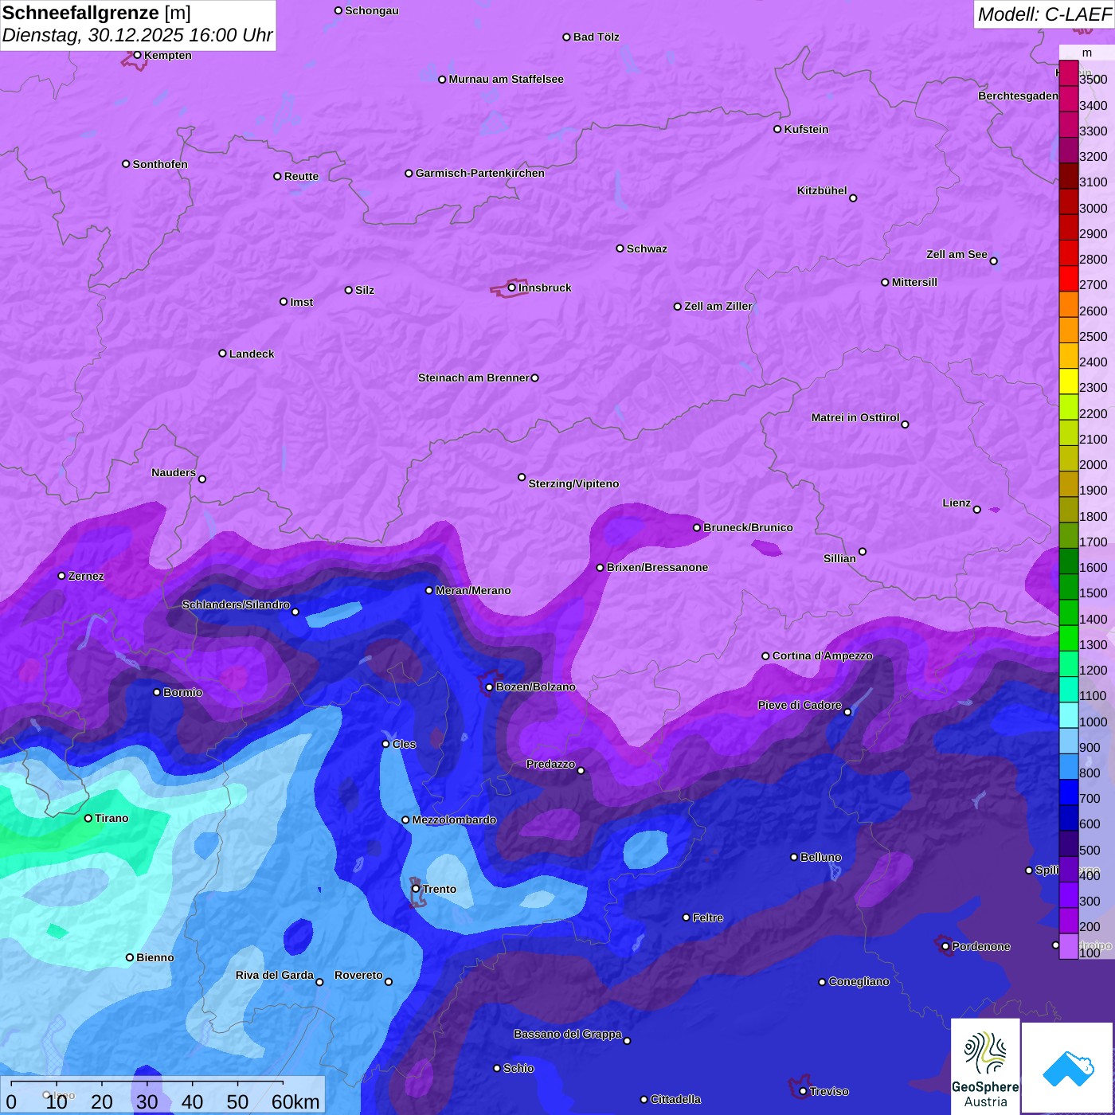Click the 'Zell am Ziller' label
The width and height of the screenshot is (1115, 1115).
[x=718, y=306]
